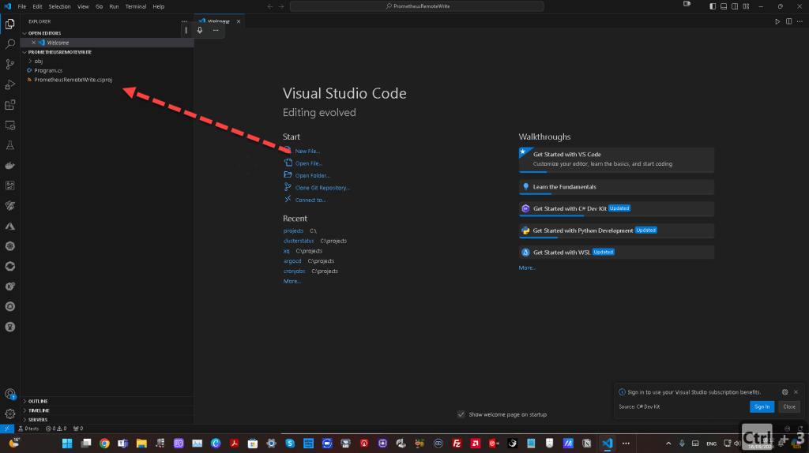Open the File menu
Image resolution: width=809 pixels, height=453 pixels.
21,6
